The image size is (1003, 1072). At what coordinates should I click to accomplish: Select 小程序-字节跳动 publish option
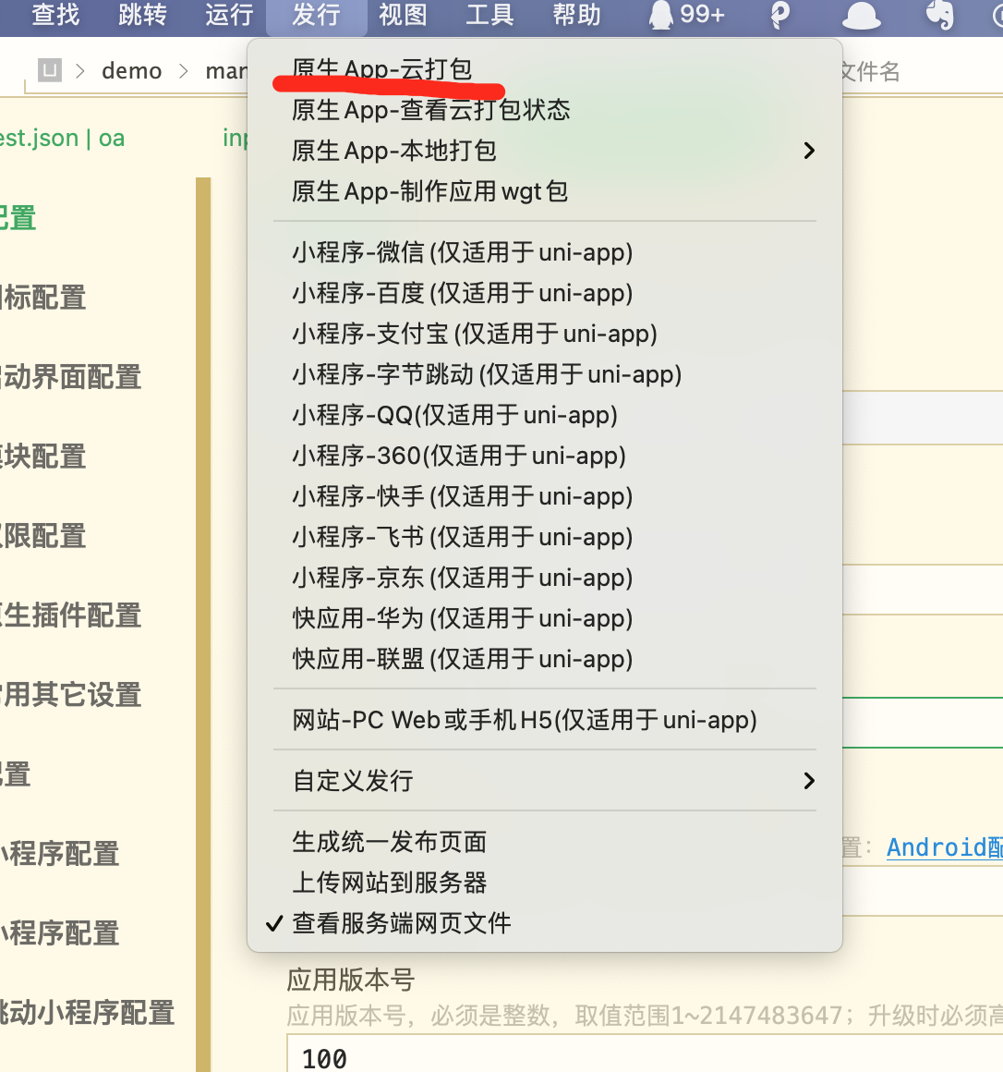[x=545, y=374]
